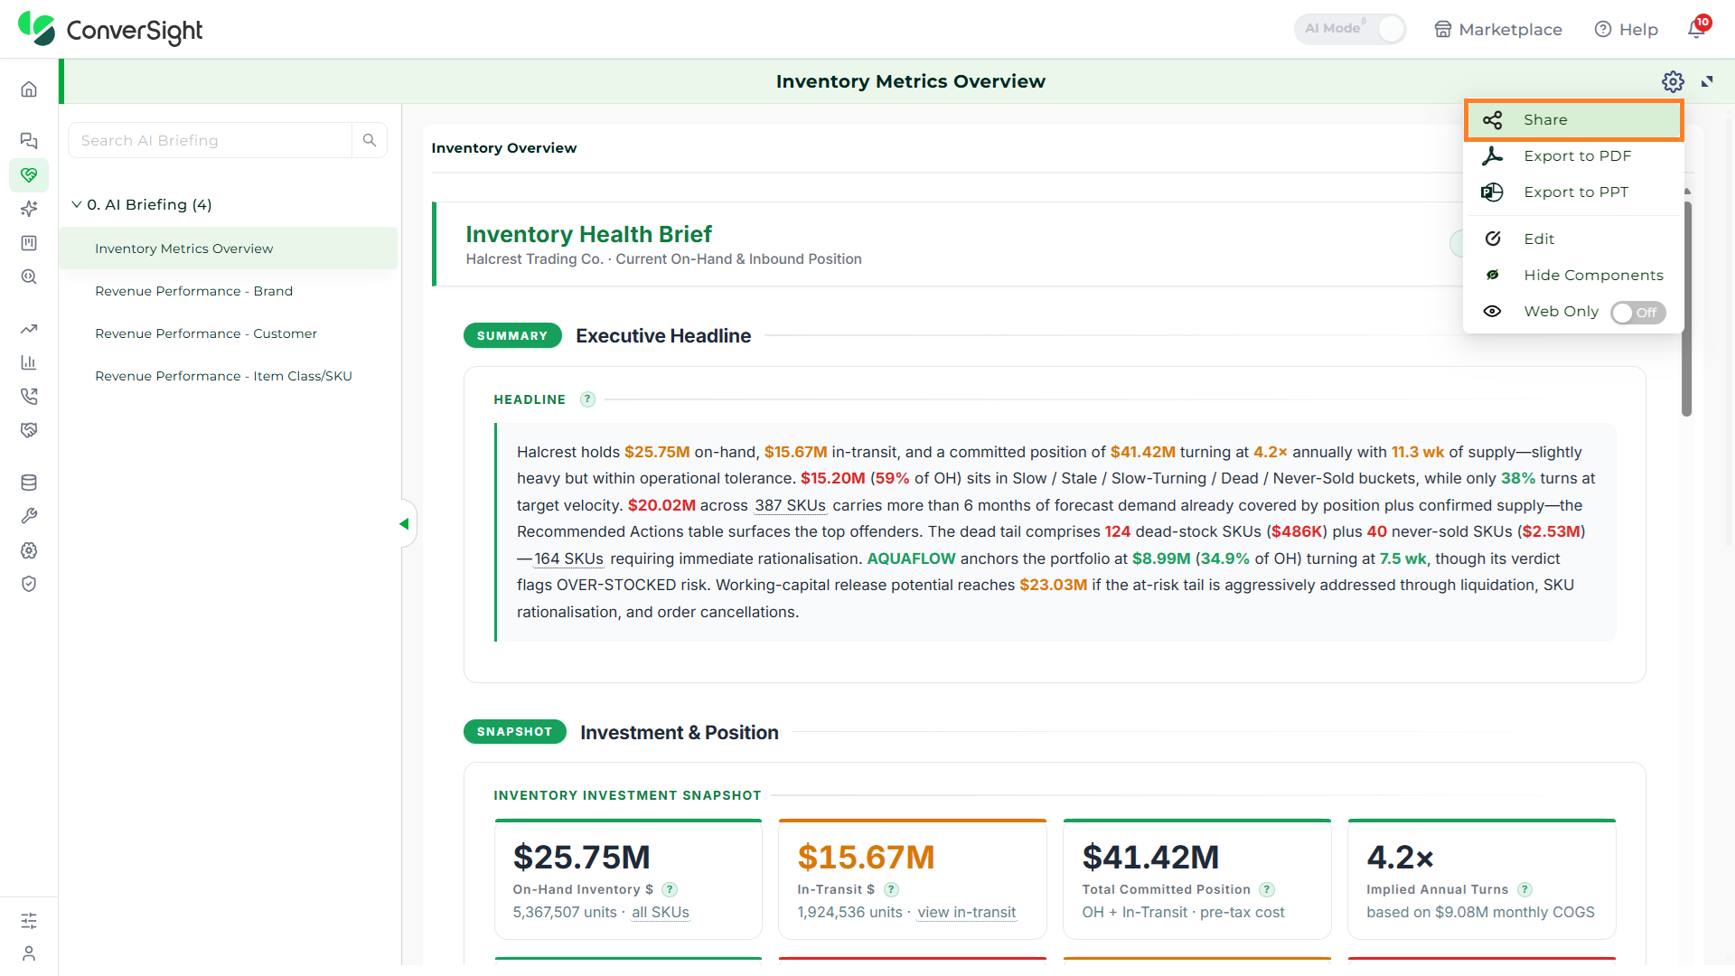Open the settings gear icon

click(1673, 81)
